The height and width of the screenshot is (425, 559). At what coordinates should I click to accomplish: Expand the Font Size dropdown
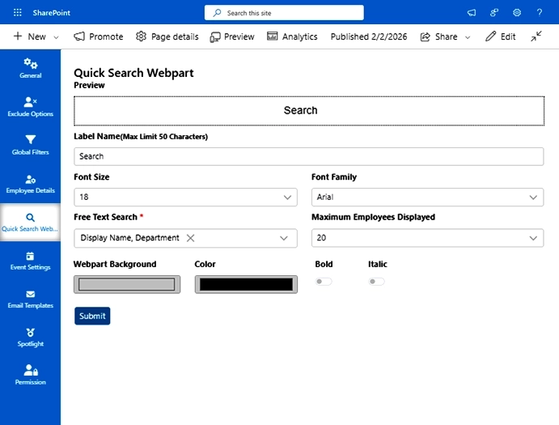pos(185,197)
